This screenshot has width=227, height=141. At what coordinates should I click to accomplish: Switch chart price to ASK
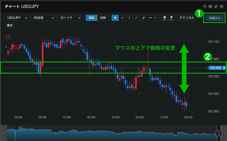click(x=103, y=18)
